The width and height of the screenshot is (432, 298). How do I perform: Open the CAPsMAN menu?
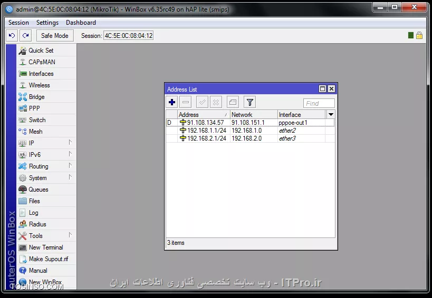click(x=46, y=62)
